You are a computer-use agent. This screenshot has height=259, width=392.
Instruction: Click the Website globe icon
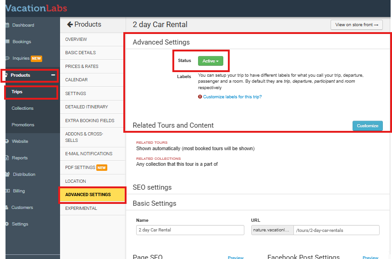[x=7, y=141]
